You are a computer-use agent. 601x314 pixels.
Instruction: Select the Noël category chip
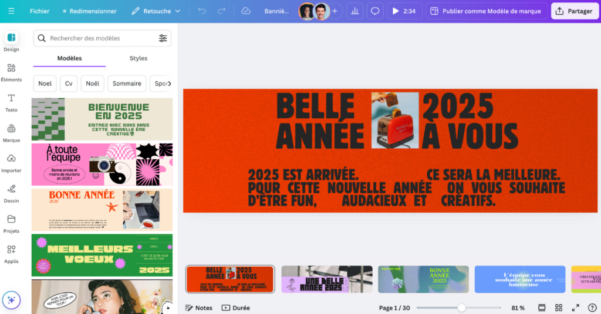coord(92,83)
